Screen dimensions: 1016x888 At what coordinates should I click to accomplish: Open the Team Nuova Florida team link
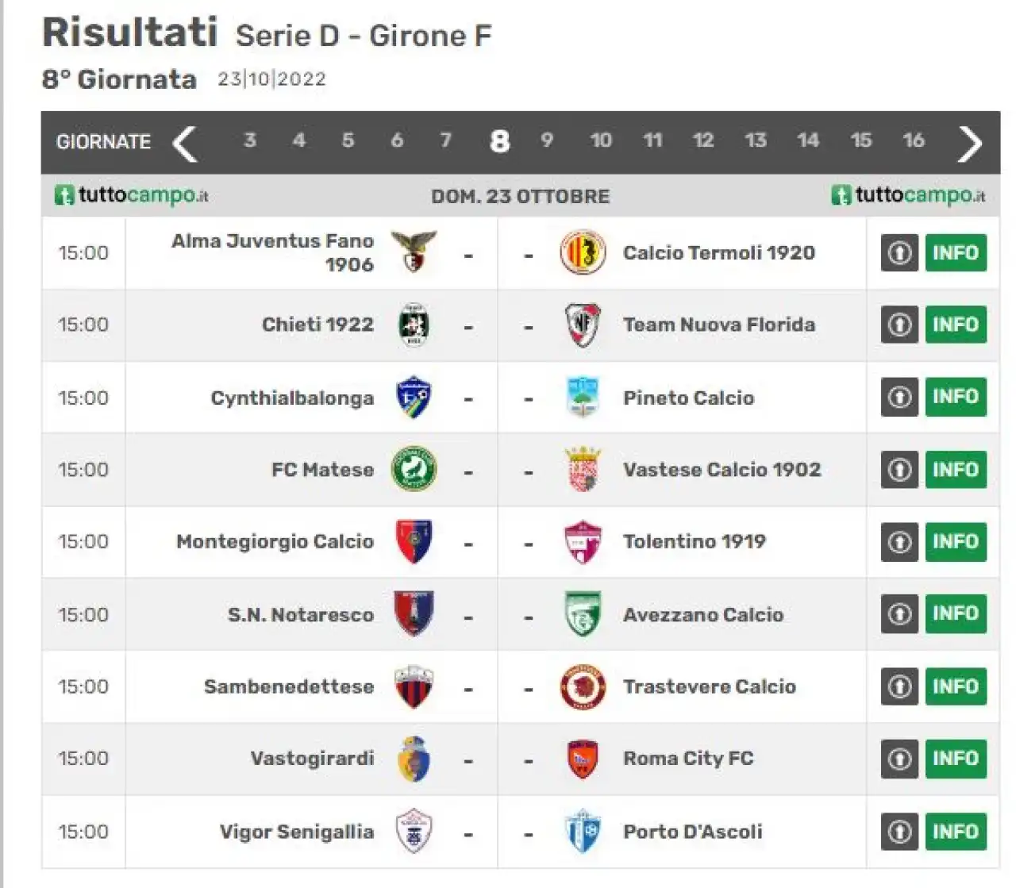[719, 325]
